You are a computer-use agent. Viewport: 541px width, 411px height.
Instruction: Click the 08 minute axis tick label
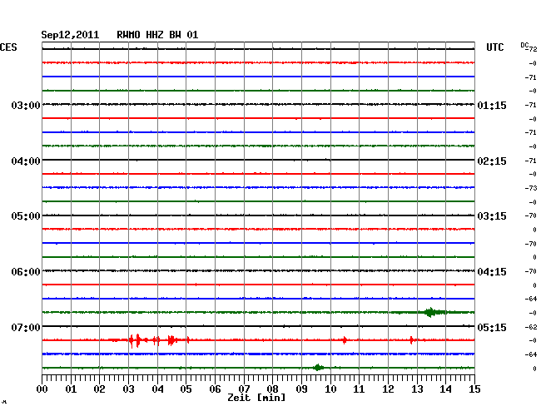point(272,389)
